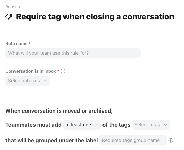Click the chevron arrow in Select a tag
Viewport: 184px width, 150px height.
(x=165, y=125)
